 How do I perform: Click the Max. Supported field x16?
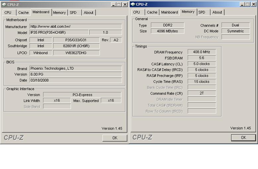[111, 100]
